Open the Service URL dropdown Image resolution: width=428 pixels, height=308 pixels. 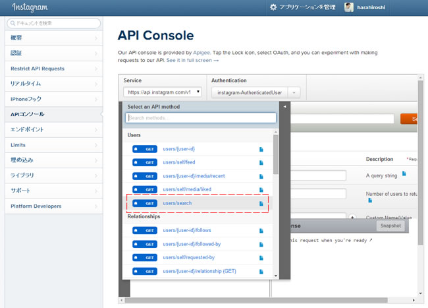click(x=163, y=92)
